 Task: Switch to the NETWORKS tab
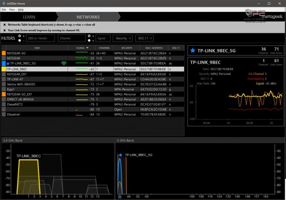(88, 17)
